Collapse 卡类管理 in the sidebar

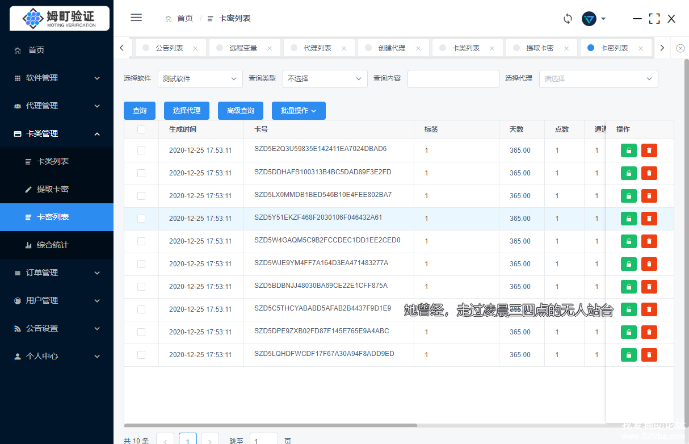point(57,133)
